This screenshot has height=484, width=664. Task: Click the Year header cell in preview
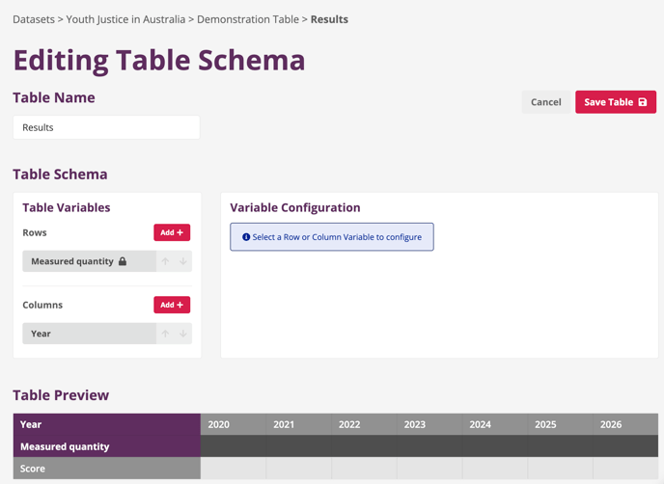(107, 424)
